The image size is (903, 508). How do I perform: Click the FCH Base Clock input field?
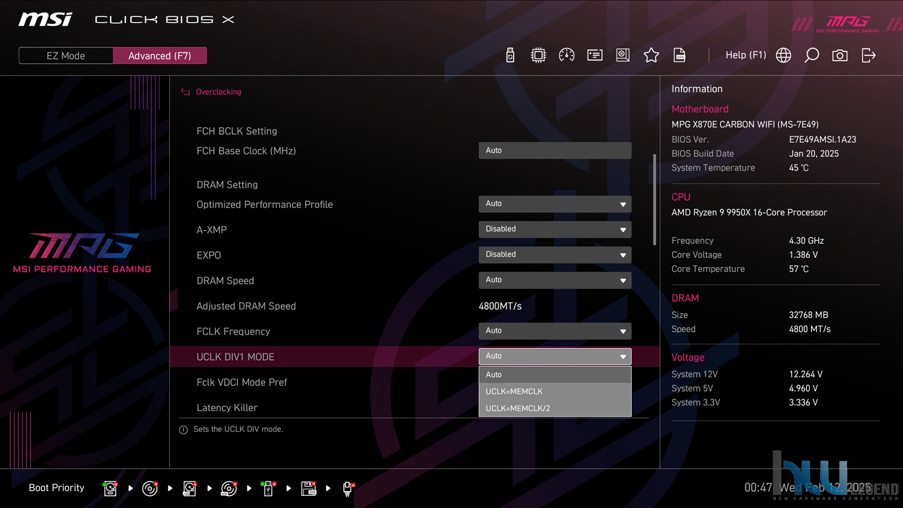pos(555,150)
